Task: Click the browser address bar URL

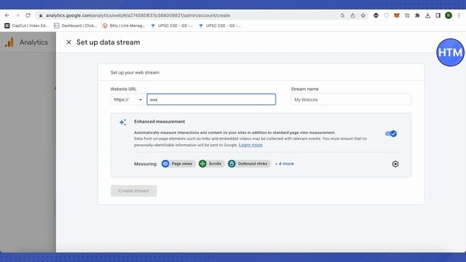Action: [x=138, y=15]
